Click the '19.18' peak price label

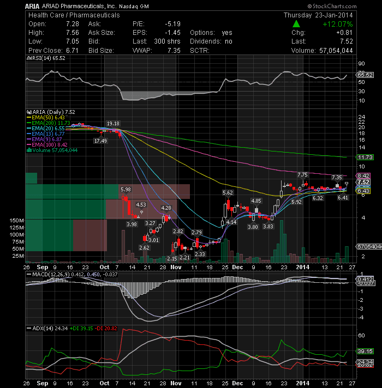click(x=113, y=124)
